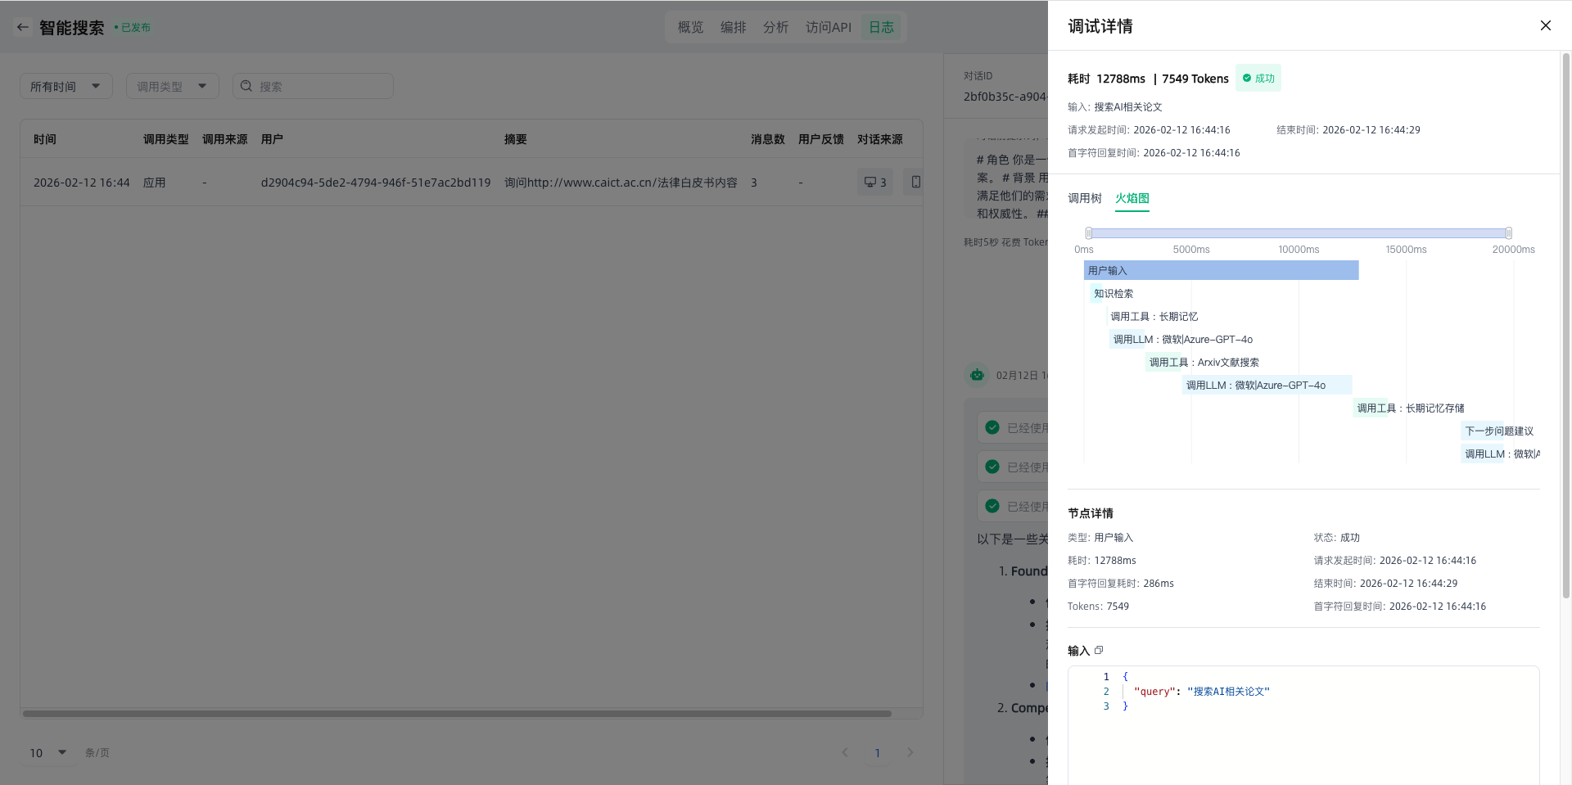The image size is (1572, 785).
Task: Open the 访问API menu item
Action: coord(828,27)
